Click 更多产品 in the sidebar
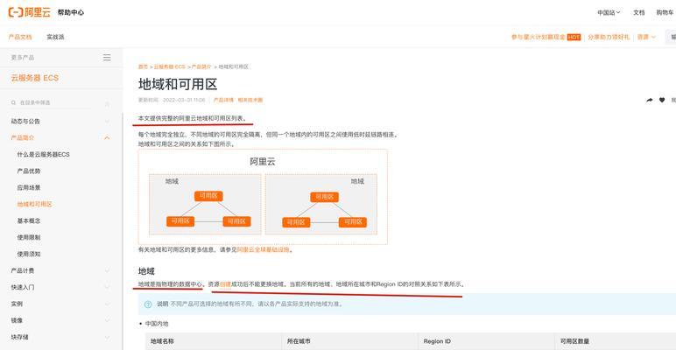The width and height of the screenshot is (676, 350). pyautogui.click(x=23, y=58)
